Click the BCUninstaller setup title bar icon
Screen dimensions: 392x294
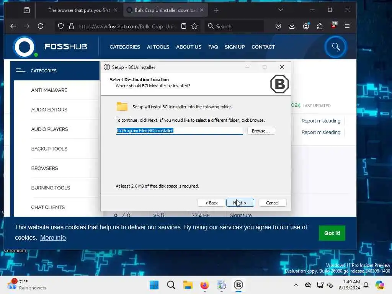(107, 67)
